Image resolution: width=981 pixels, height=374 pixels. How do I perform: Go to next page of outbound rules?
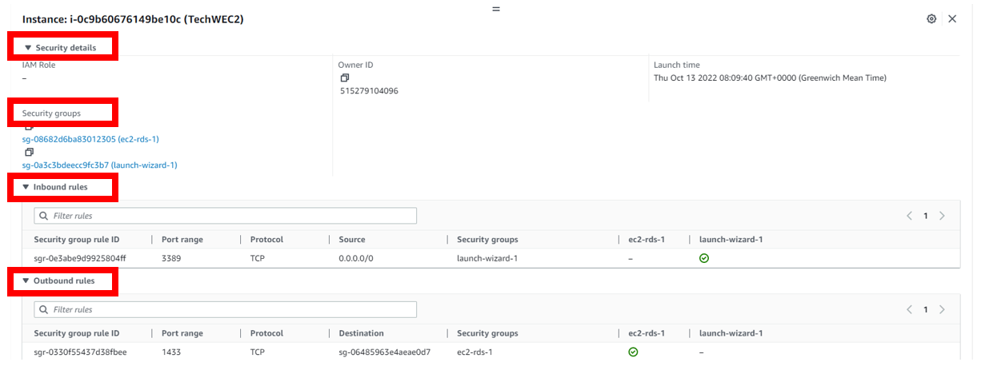pyautogui.click(x=942, y=309)
